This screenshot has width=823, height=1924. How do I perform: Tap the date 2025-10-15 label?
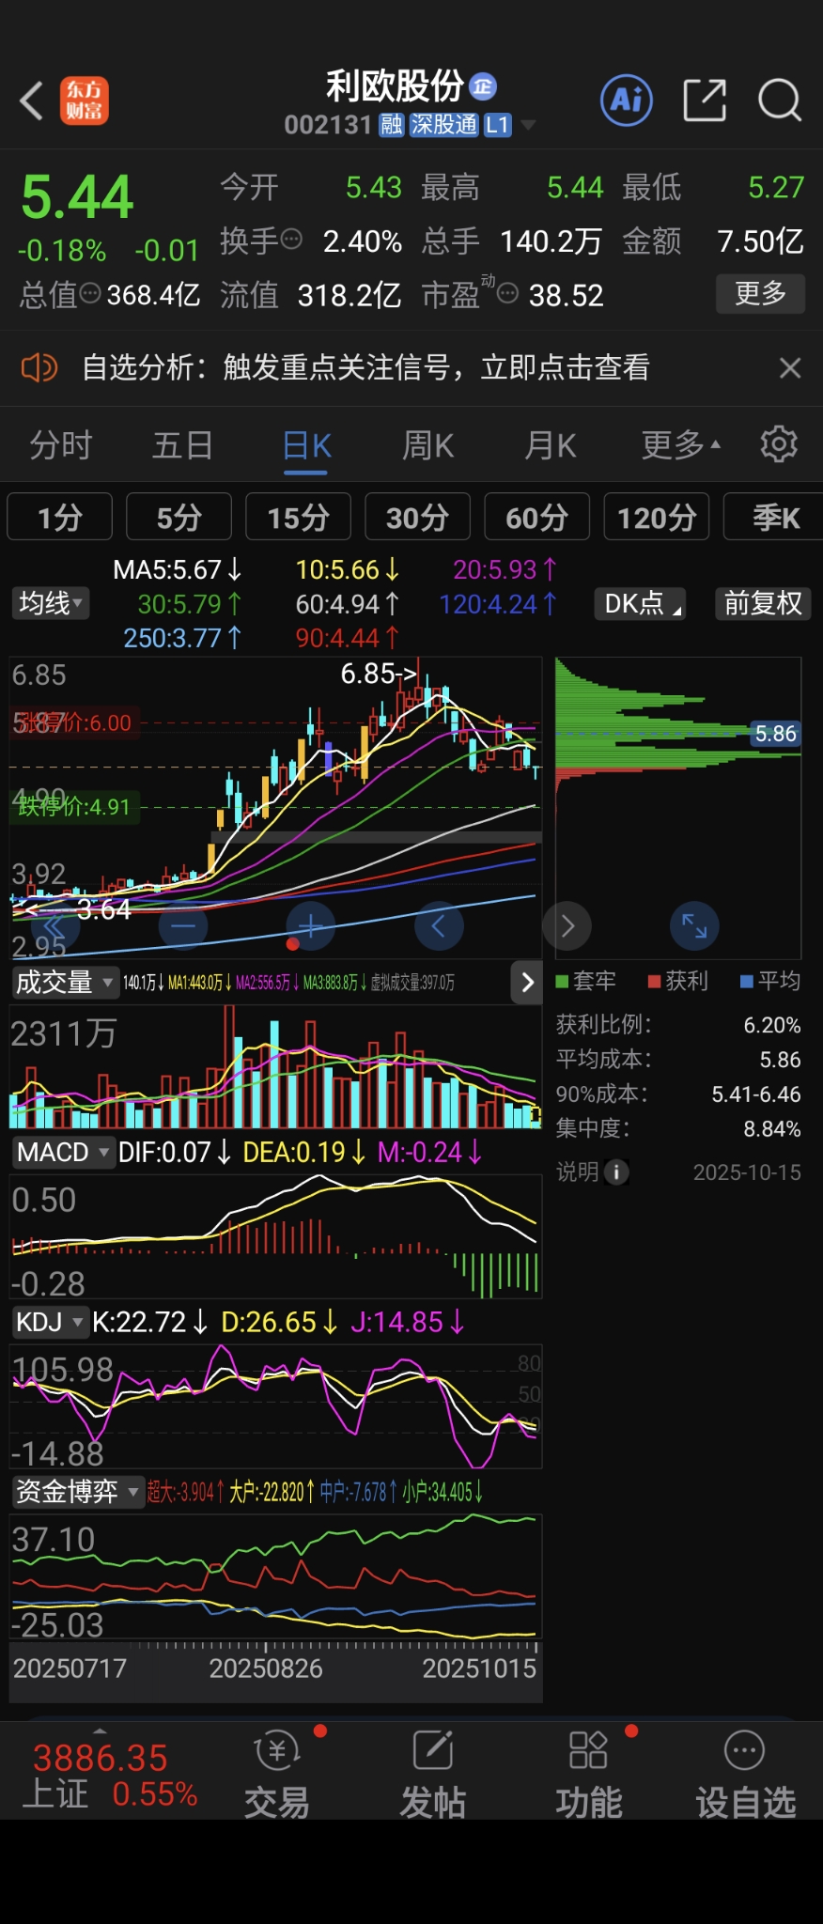[x=747, y=1172]
